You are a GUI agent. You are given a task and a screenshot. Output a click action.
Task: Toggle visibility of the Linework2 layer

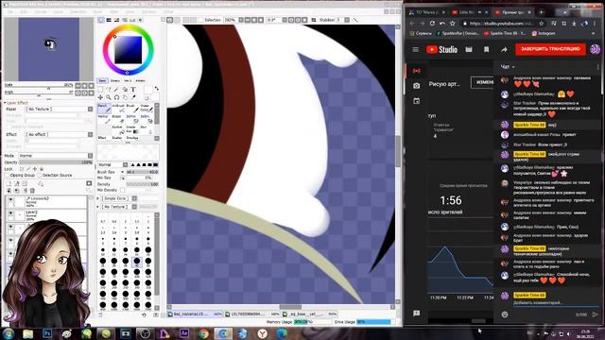[10, 200]
